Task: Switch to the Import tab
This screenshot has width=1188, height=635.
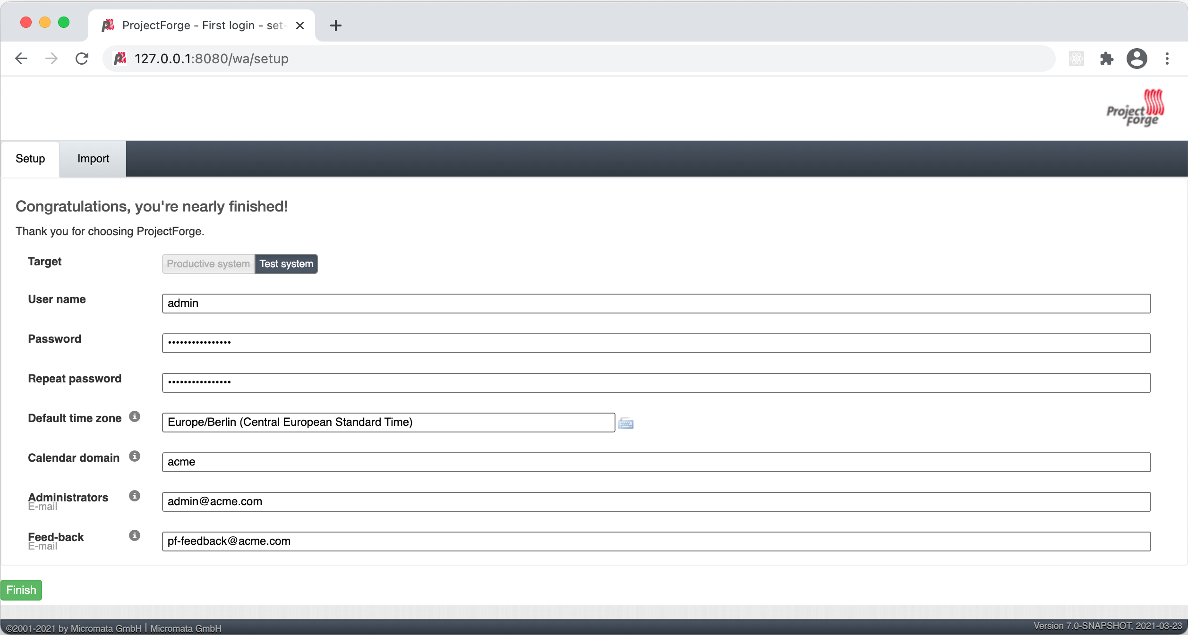Action: [93, 159]
